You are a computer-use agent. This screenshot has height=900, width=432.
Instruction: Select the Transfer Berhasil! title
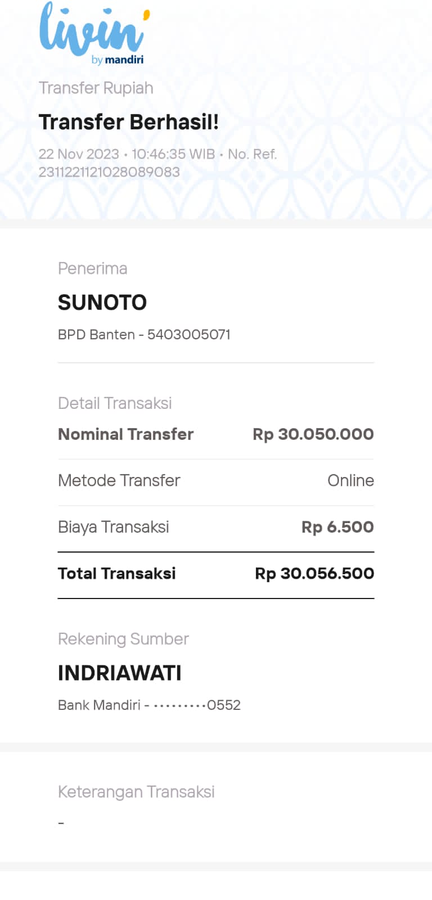click(x=128, y=122)
